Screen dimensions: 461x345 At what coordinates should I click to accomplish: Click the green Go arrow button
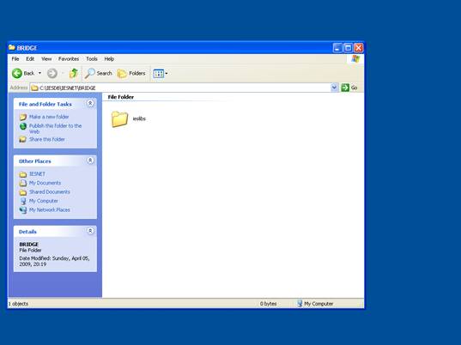(345, 88)
